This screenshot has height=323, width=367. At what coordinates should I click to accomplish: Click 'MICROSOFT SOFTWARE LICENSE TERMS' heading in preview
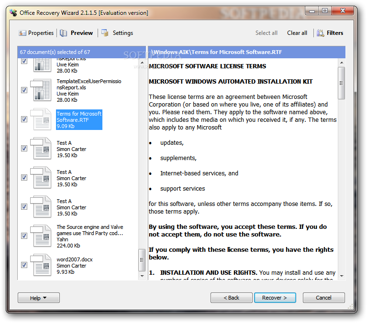point(207,66)
